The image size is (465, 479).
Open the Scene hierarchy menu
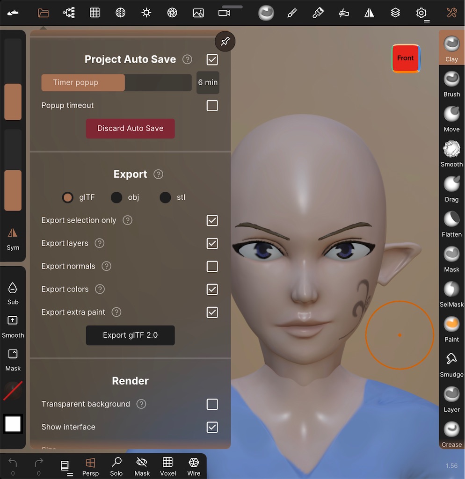tap(69, 13)
